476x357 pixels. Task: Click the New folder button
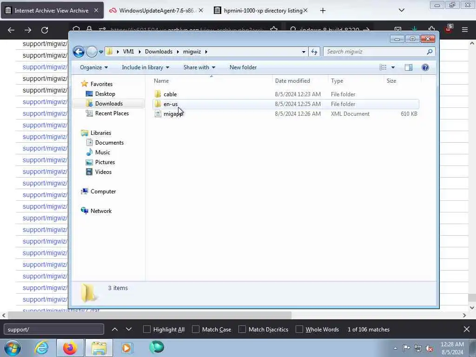click(x=243, y=67)
